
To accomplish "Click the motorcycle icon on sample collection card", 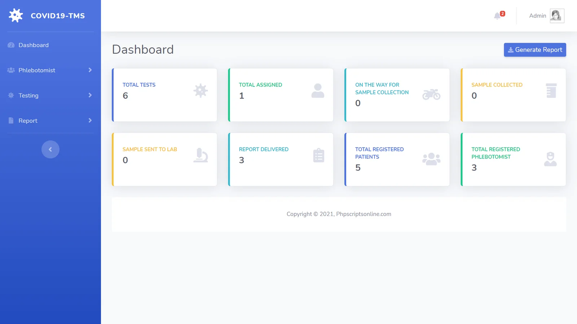I will point(431,94).
